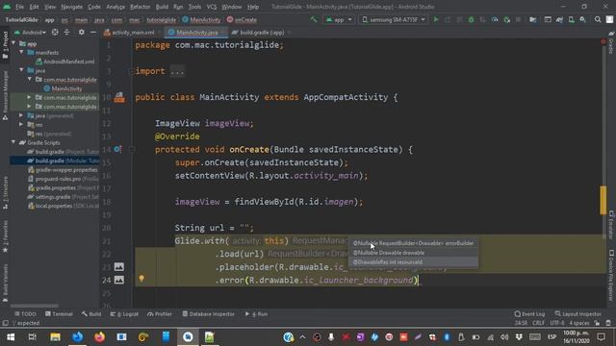Open the Profiler tool window
616x346 pixels.
coord(160,314)
